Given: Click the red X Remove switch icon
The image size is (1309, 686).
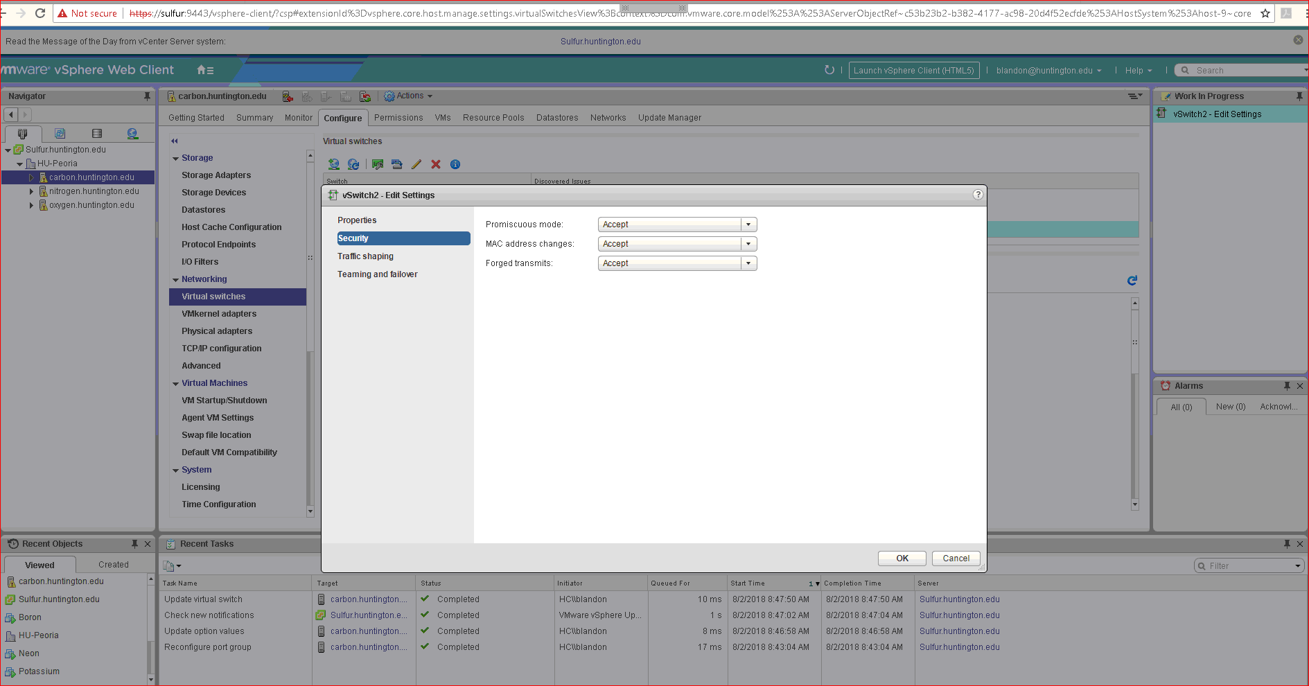Looking at the screenshot, I should pos(436,164).
